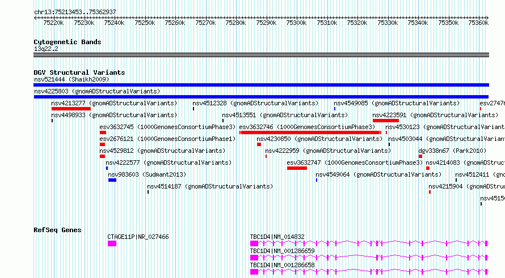Click the 75360k ruler tick label

478,23
